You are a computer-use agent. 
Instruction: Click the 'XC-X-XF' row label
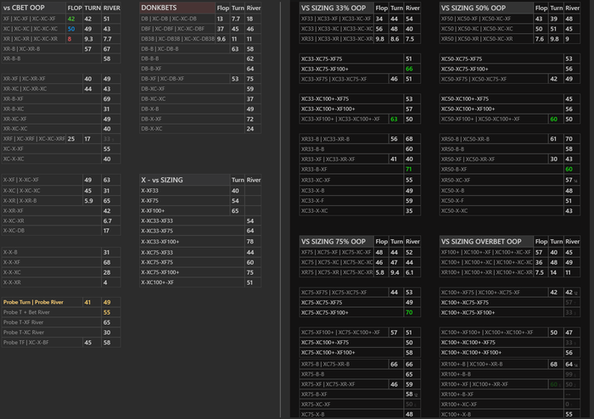coord(14,148)
